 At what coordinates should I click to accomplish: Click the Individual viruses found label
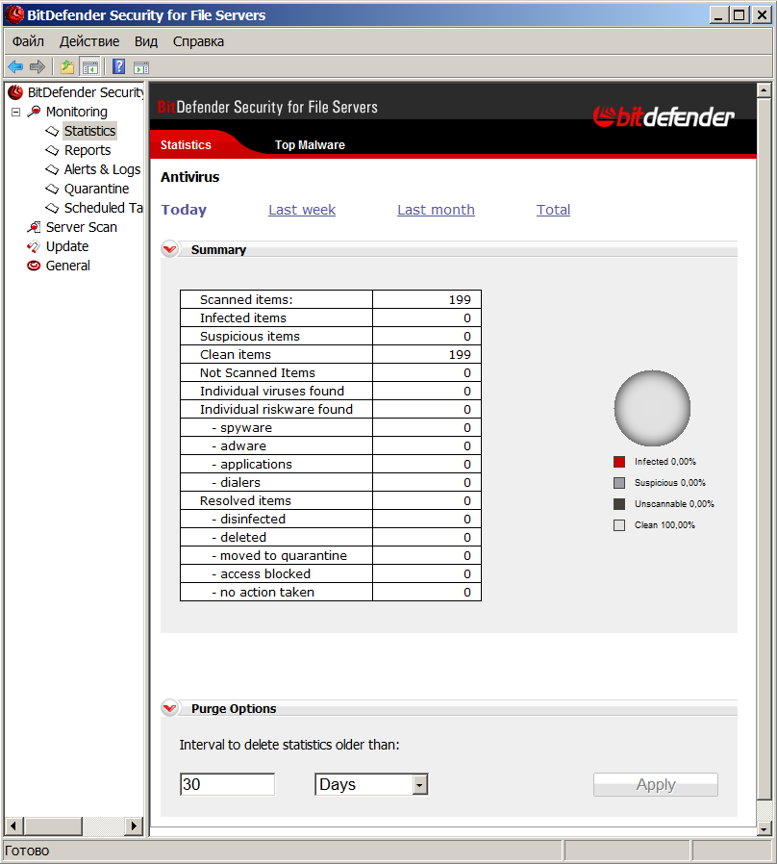point(271,392)
